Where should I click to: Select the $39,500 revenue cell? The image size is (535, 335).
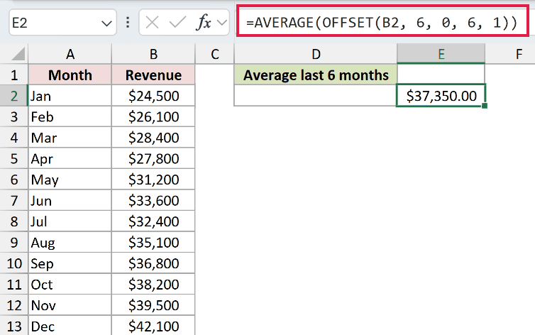tap(153, 305)
